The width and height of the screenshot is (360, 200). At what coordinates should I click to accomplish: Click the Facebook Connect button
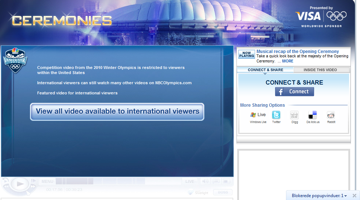click(x=294, y=92)
